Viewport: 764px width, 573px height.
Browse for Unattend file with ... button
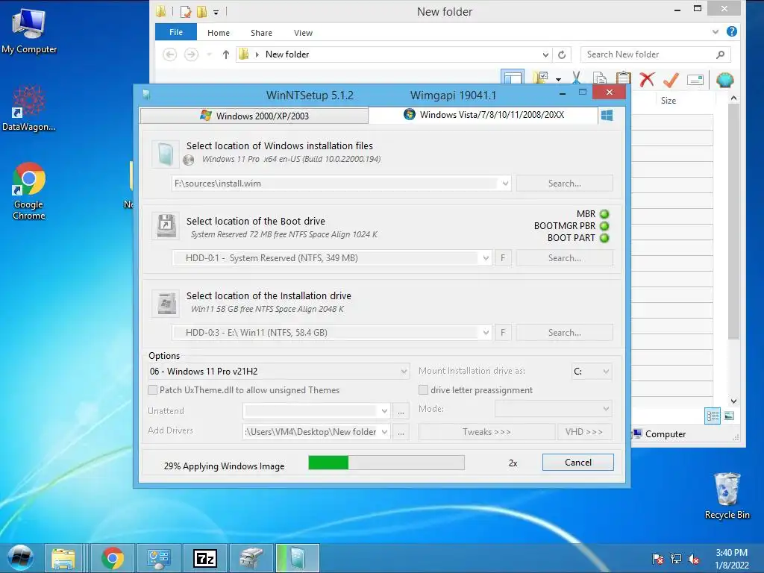[401, 412]
